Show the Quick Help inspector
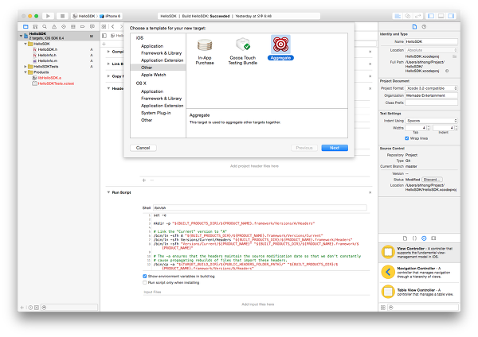This screenshot has height=337, width=478. [424, 27]
